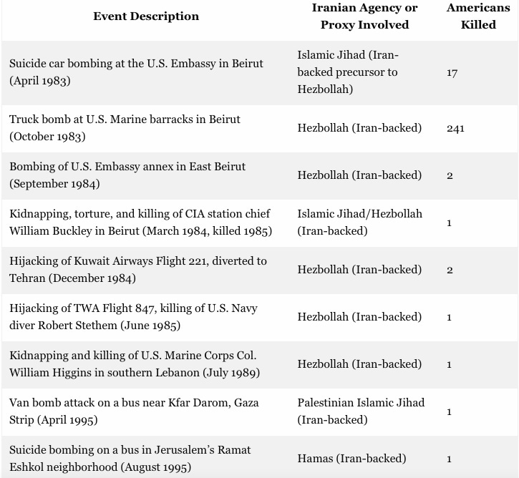
Task: Select the 'Islamic Jihad/Hezbollah (Iran-backed)' cell
Action: pyautogui.click(x=359, y=223)
